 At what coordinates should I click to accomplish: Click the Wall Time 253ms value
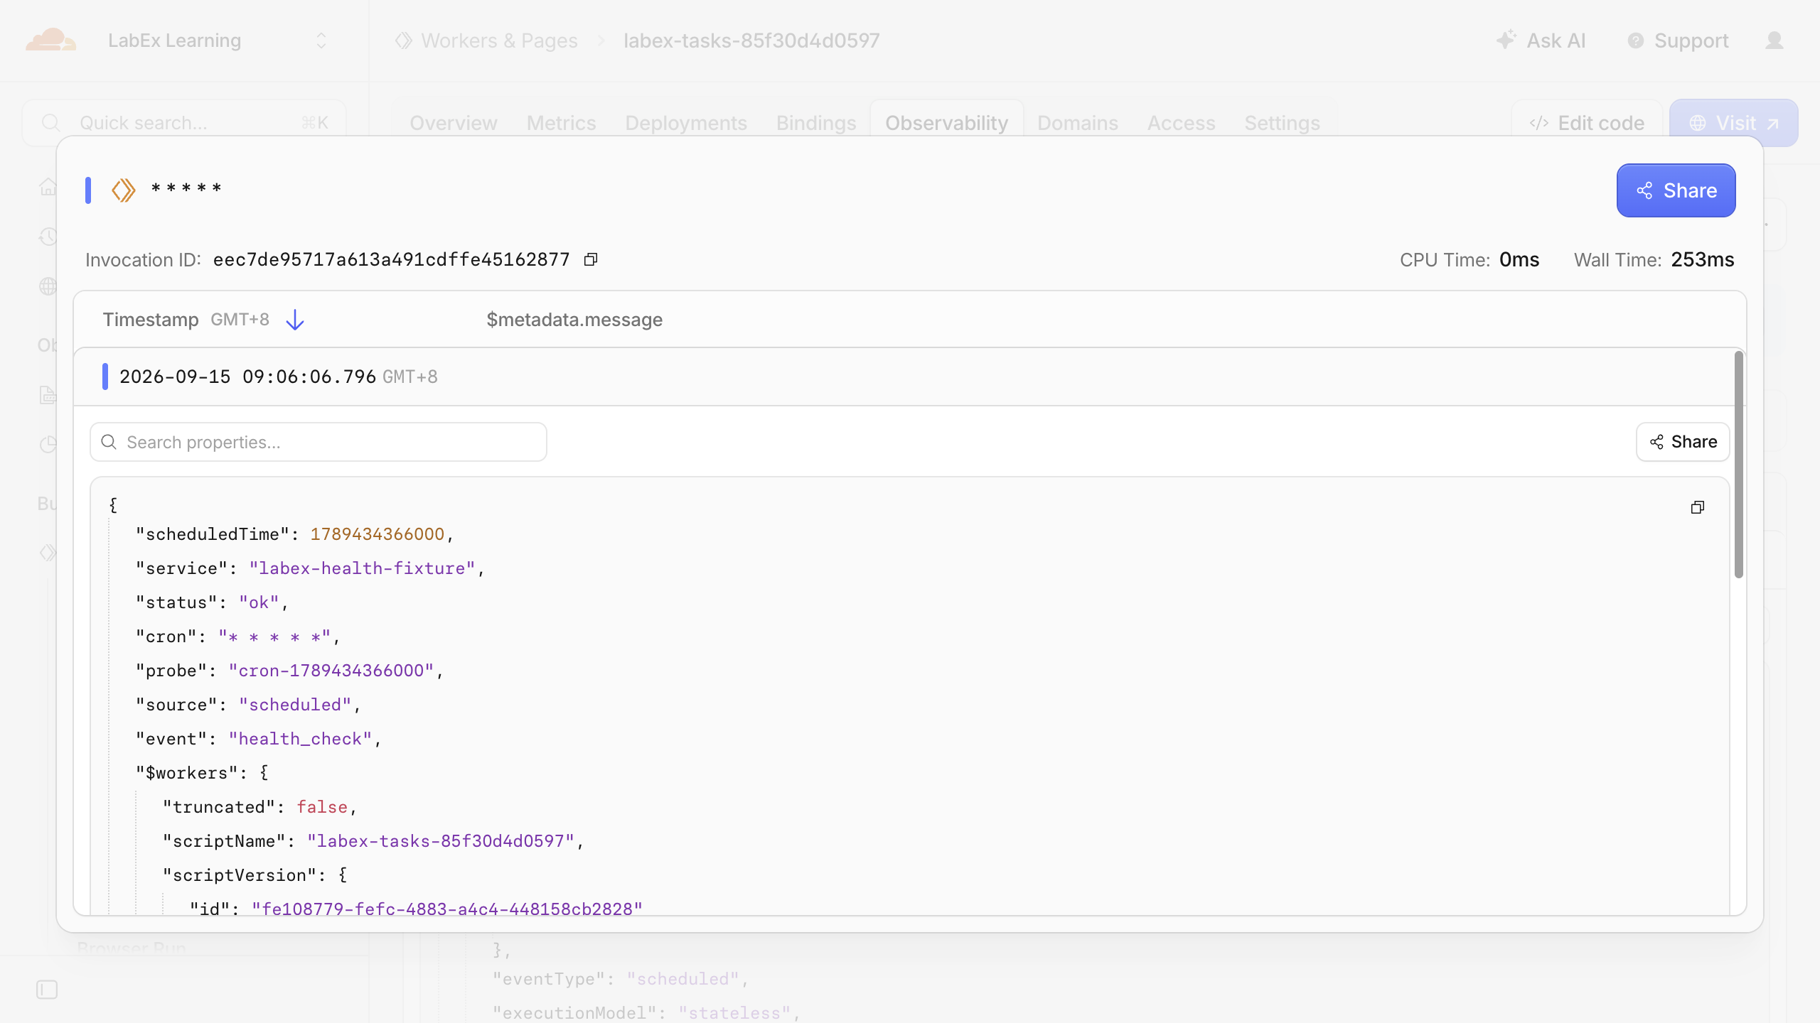click(x=1703, y=259)
